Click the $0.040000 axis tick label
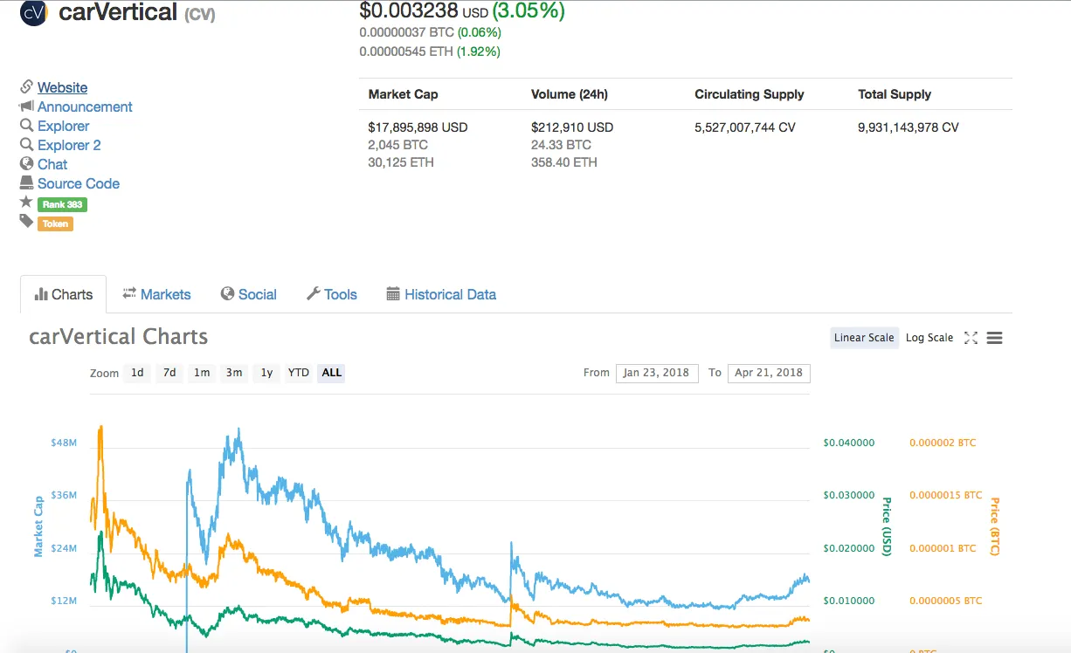The width and height of the screenshot is (1071, 653). pyautogui.click(x=848, y=443)
